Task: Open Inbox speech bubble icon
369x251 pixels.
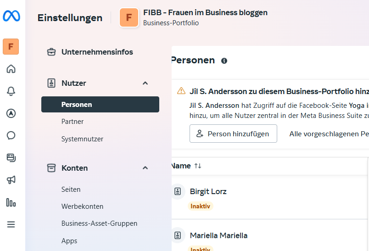Action: (11, 135)
